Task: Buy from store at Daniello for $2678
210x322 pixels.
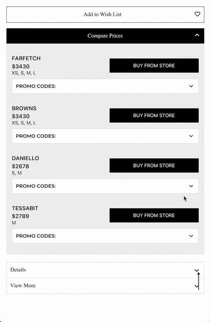Action: 154,166
